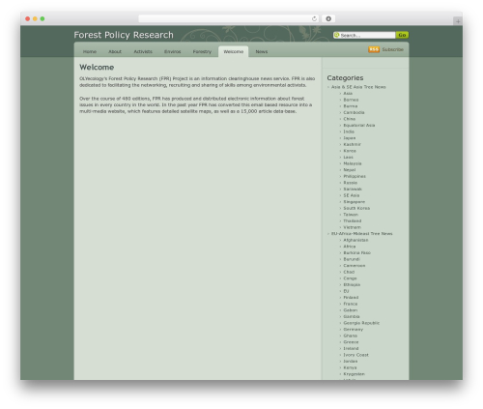The image size is (483, 409).
Task: Open the Africa category
Action: click(350, 247)
